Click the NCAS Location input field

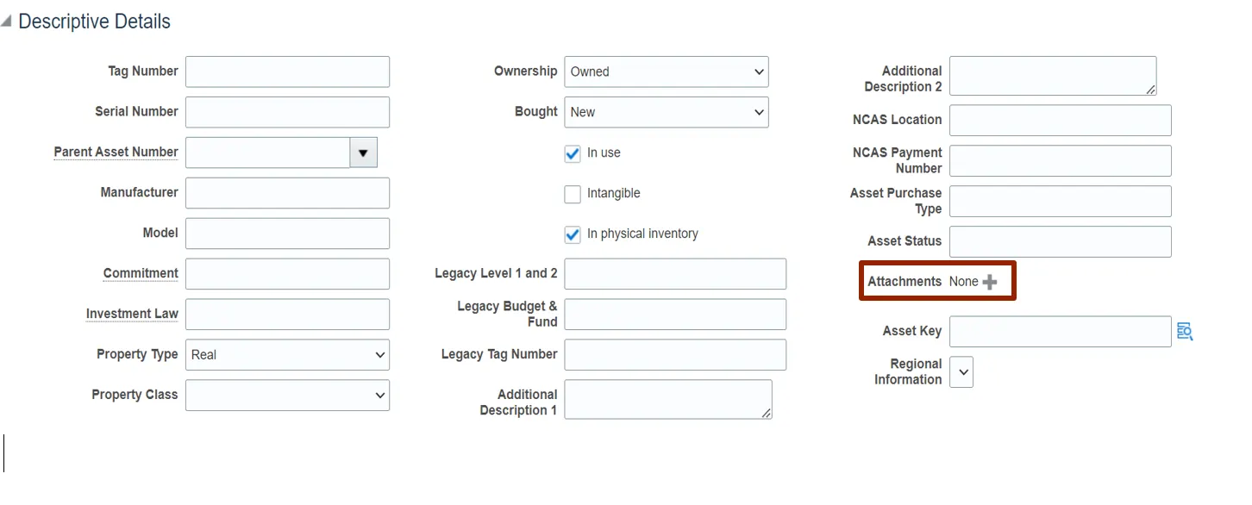click(1060, 121)
